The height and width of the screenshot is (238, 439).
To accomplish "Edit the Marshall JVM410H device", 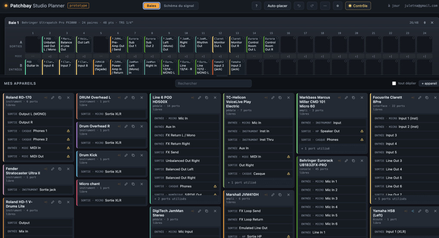I will [x=273, y=195].
